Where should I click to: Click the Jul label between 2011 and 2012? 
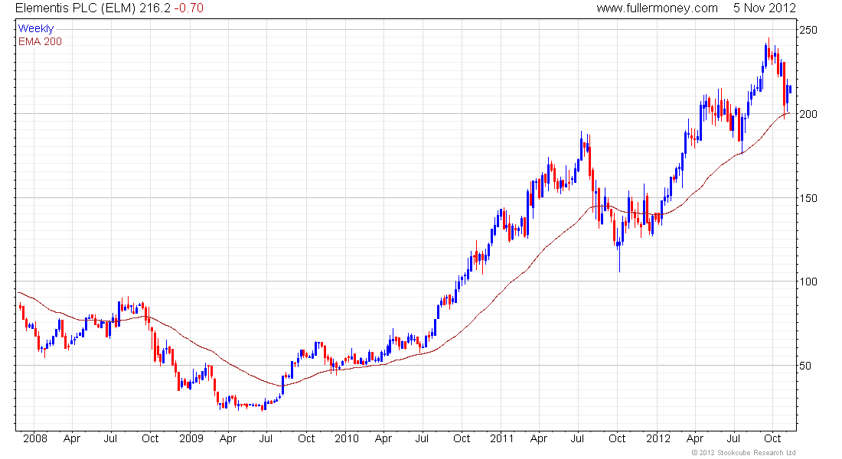pyautogui.click(x=577, y=438)
